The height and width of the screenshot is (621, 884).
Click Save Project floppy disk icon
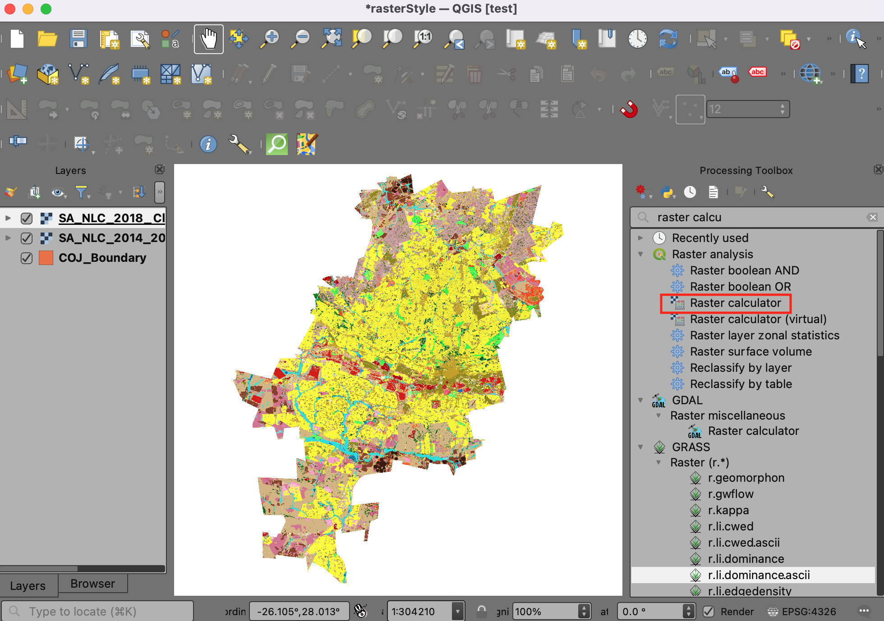(x=78, y=39)
